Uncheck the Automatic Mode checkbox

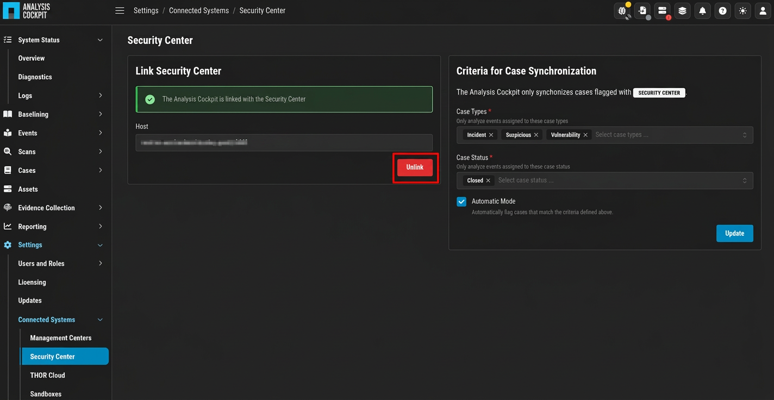pyautogui.click(x=461, y=202)
